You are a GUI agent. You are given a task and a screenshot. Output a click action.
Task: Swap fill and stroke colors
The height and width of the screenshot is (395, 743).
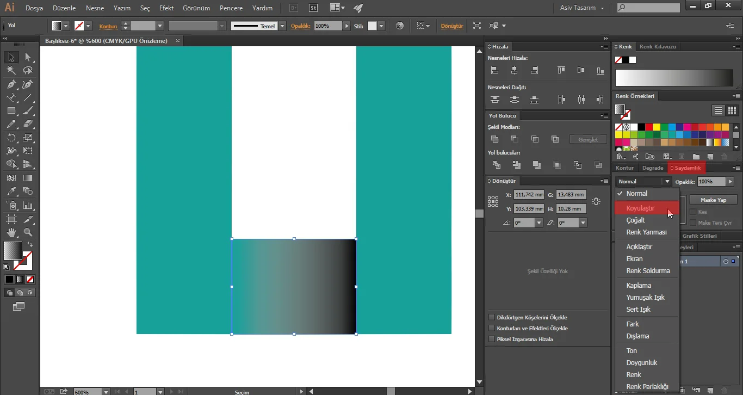pos(29,244)
